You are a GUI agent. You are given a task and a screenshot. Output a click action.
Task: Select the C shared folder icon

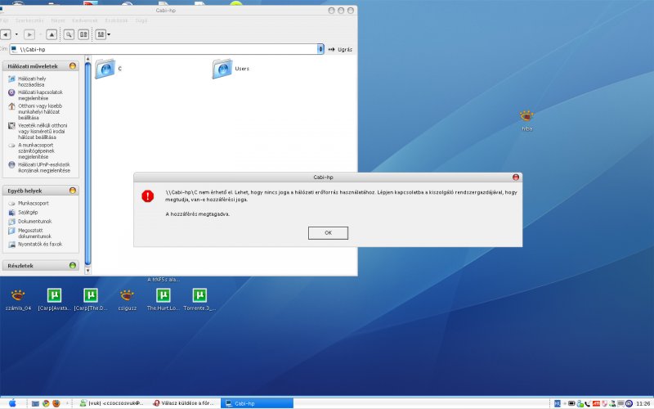pos(105,69)
